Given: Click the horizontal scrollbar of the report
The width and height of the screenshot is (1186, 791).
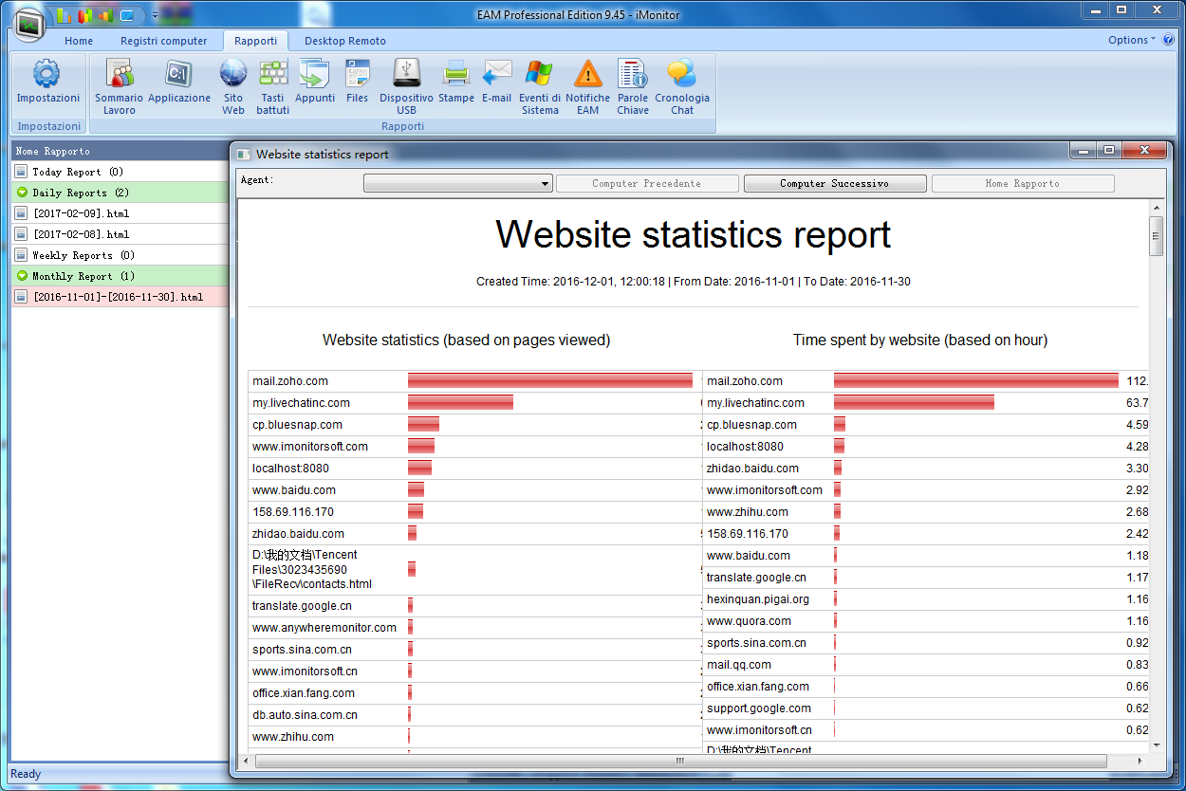Looking at the screenshot, I should pyautogui.click(x=679, y=761).
